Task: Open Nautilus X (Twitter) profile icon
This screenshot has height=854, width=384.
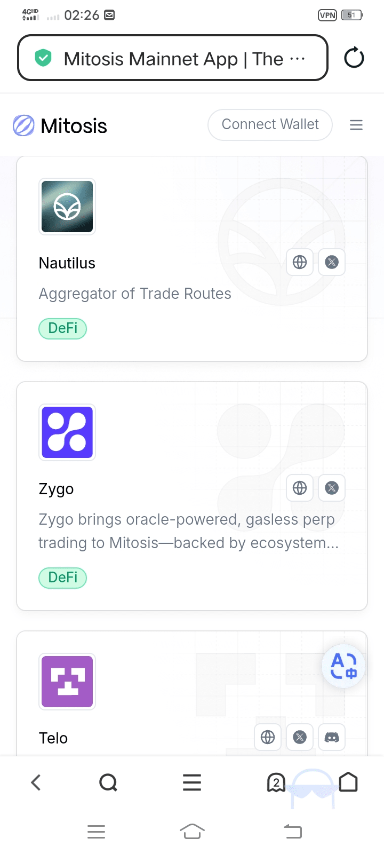Action: pyautogui.click(x=332, y=262)
